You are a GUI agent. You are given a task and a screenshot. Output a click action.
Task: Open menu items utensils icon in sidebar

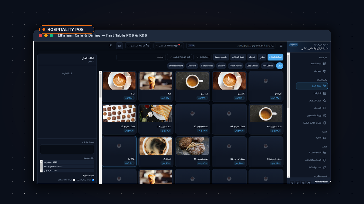click(x=325, y=153)
